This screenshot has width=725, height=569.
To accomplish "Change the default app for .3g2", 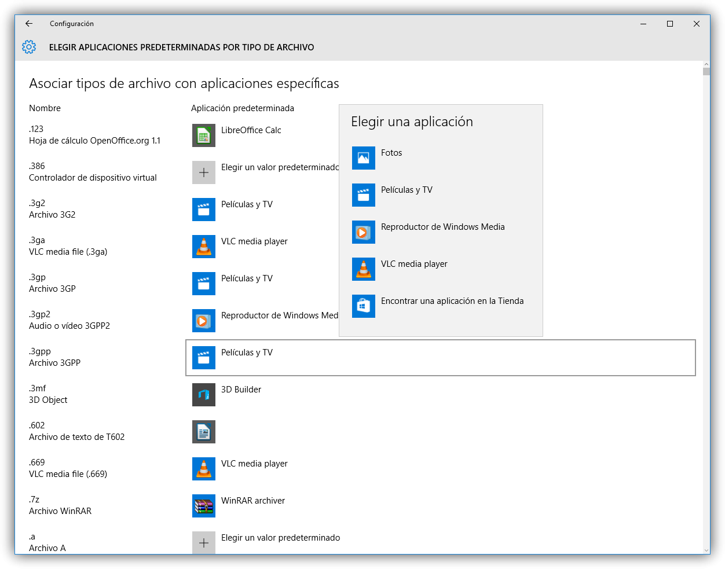I will pyautogui.click(x=247, y=205).
